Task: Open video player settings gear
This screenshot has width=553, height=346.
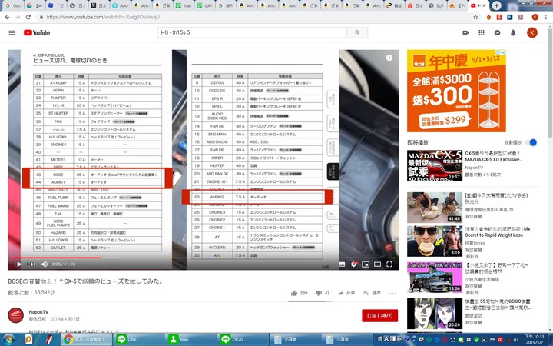Action: pyautogui.click(x=354, y=264)
